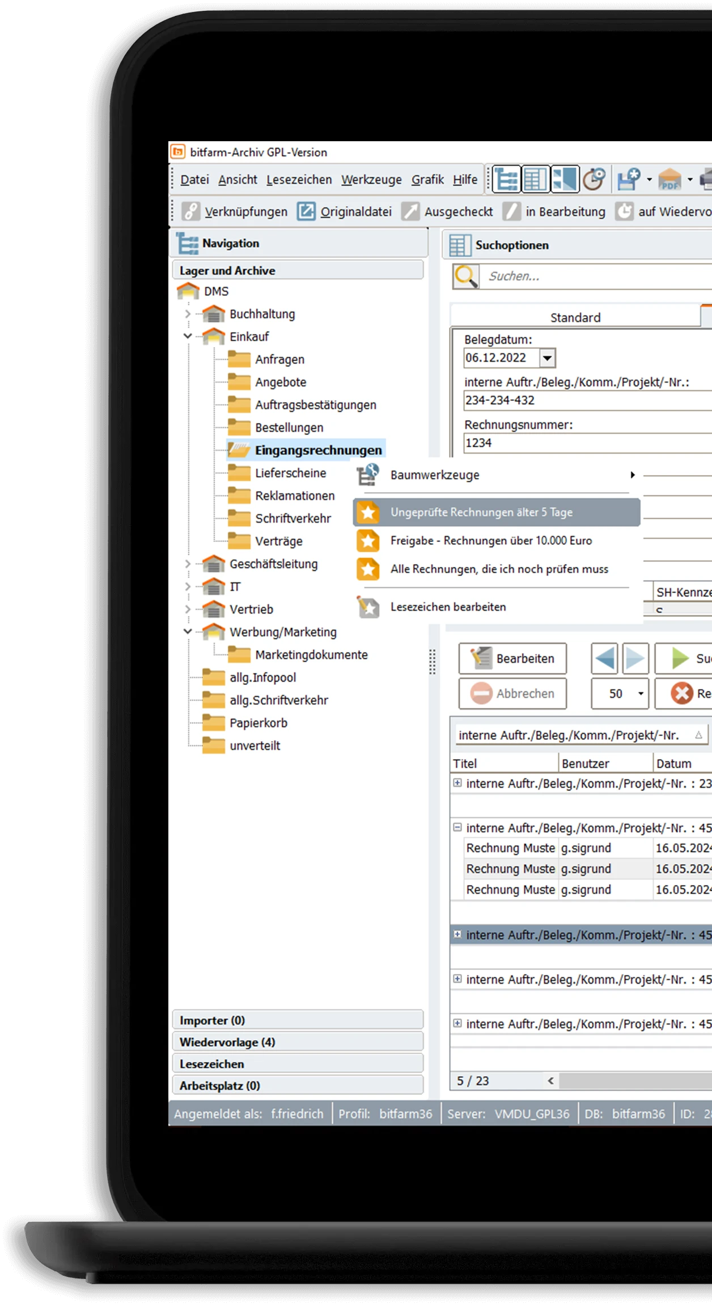Open the 50 results-per-page dropdown
The width and height of the screenshot is (712, 1304).
click(x=641, y=693)
